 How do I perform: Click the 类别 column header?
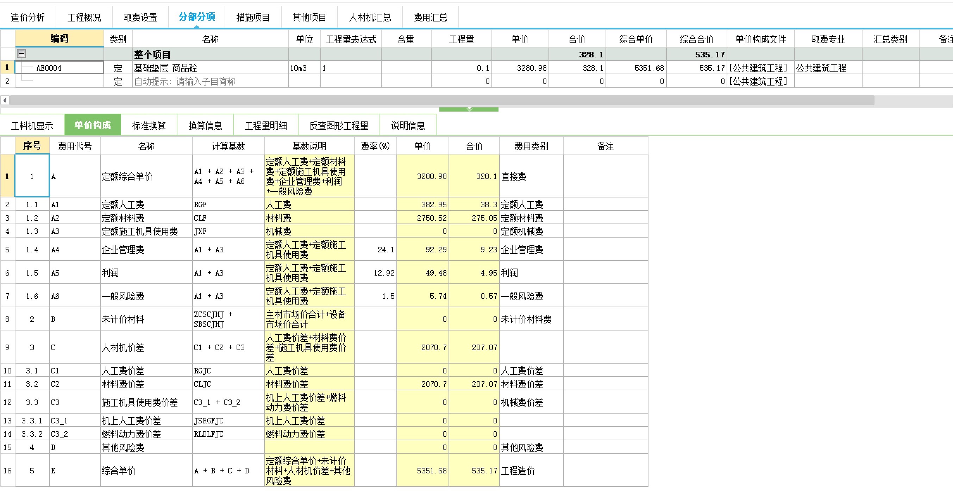point(118,39)
